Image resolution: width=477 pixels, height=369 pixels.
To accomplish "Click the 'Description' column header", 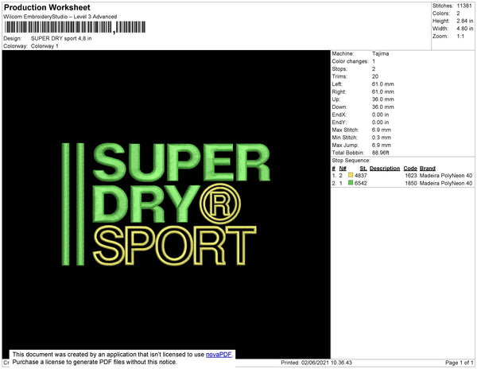I will tap(385, 169).
